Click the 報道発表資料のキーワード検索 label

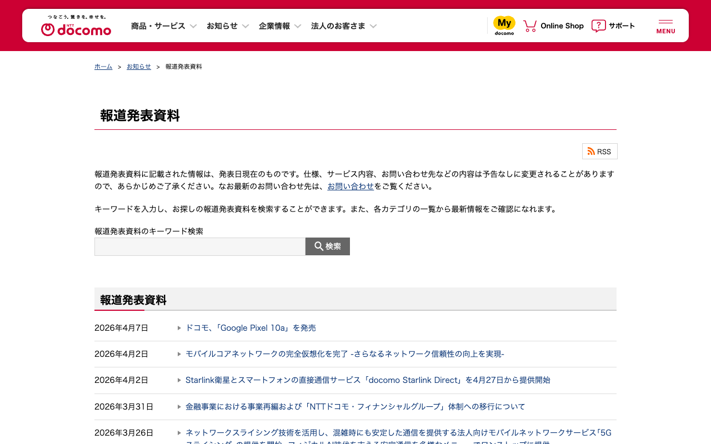pos(149,231)
